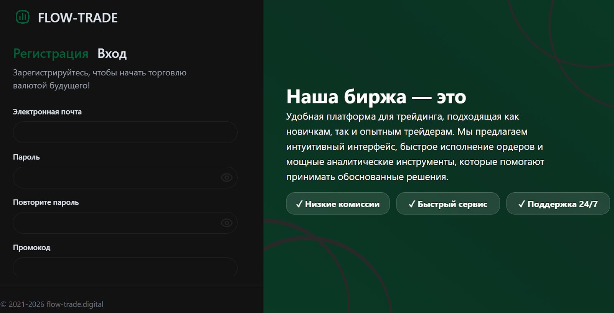
Task: Show password in the Повторите пароль field
Action: (227, 223)
